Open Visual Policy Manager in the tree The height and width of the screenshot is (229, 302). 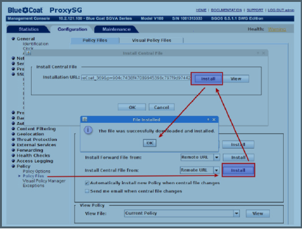(44, 181)
